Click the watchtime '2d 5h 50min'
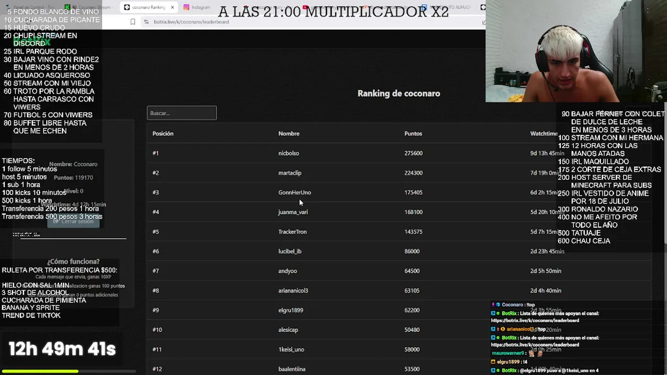The width and height of the screenshot is (667, 375). 546,271
